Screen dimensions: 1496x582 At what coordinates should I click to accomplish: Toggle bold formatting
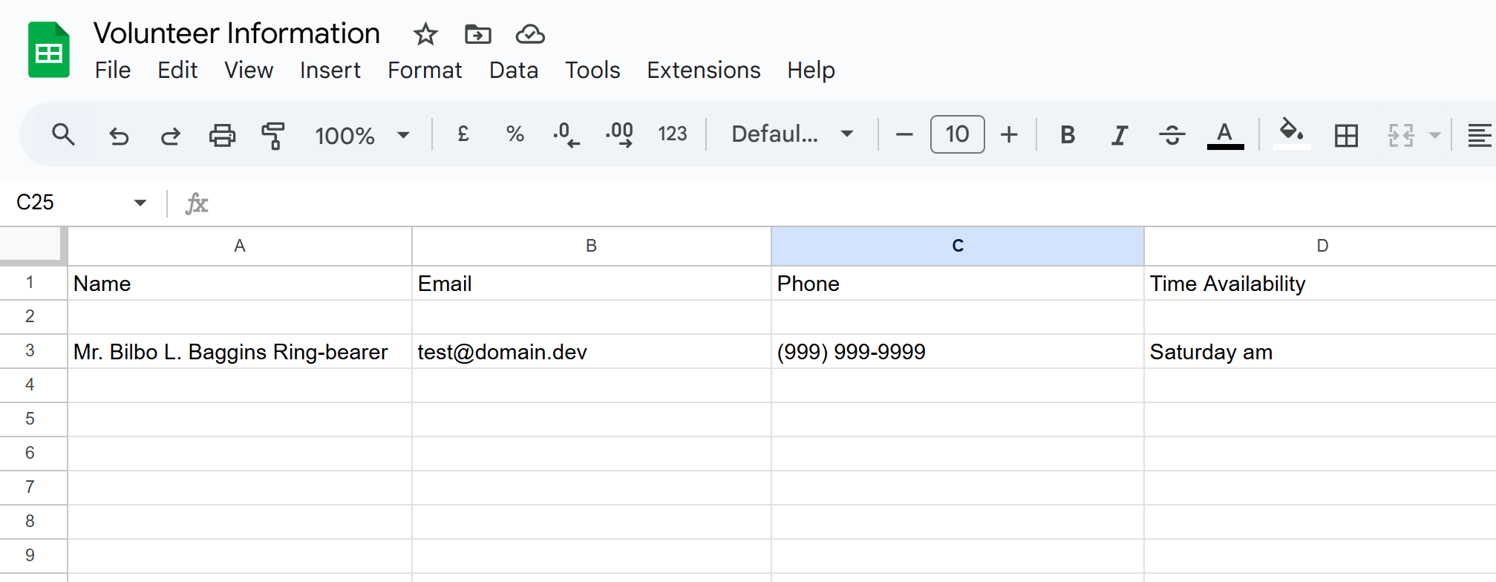[x=1067, y=135]
